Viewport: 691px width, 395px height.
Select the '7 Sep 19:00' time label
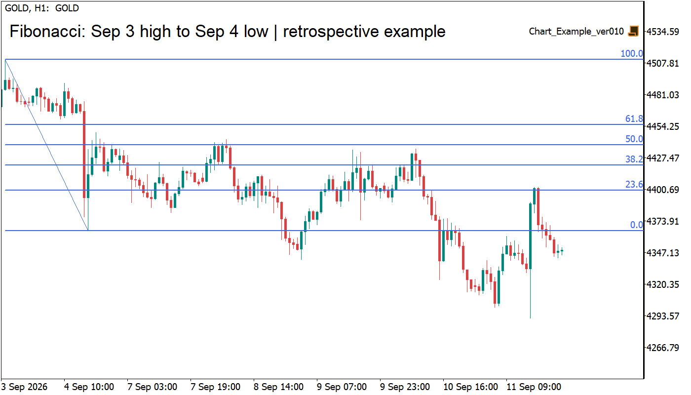pyautogui.click(x=215, y=387)
